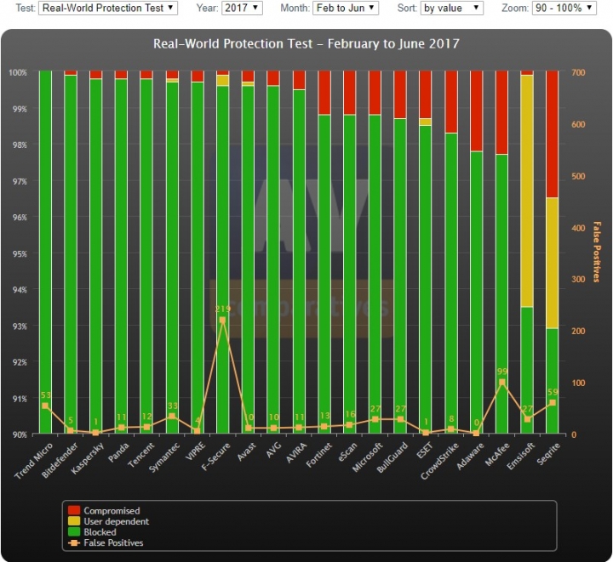Click the False Positives right axis title
613x562 pixels.
597,252
